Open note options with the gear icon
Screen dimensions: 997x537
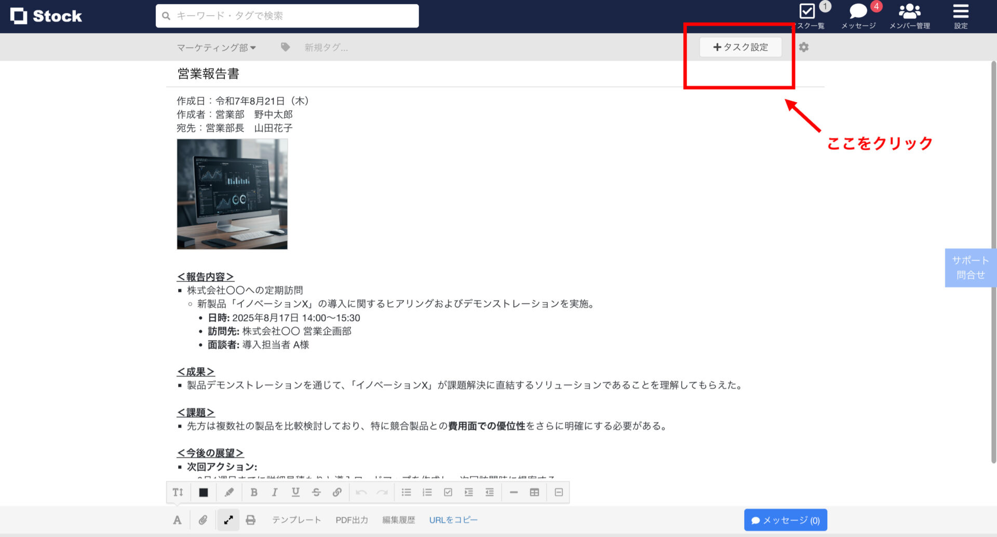[x=803, y=47]
